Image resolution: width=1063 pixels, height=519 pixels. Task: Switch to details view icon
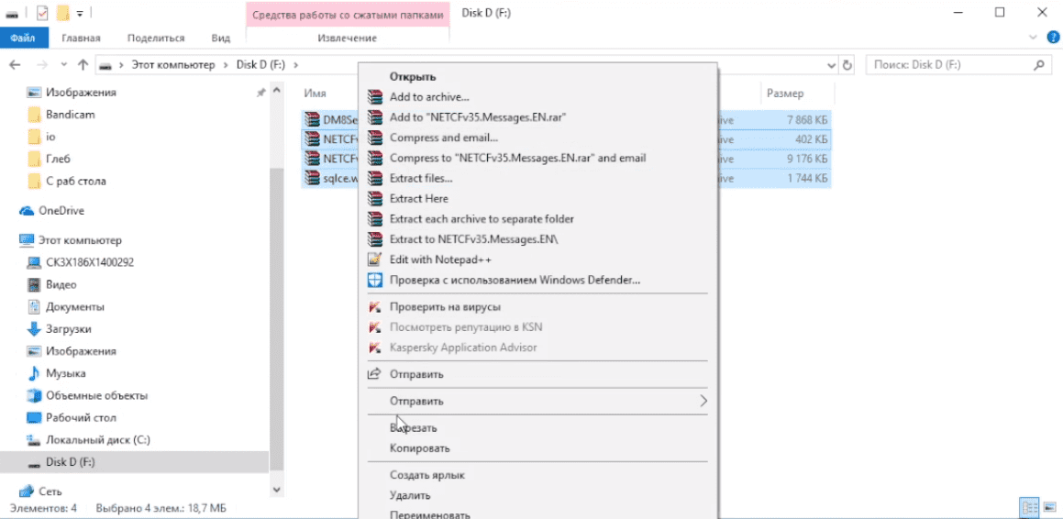[x=1030, y=507]
